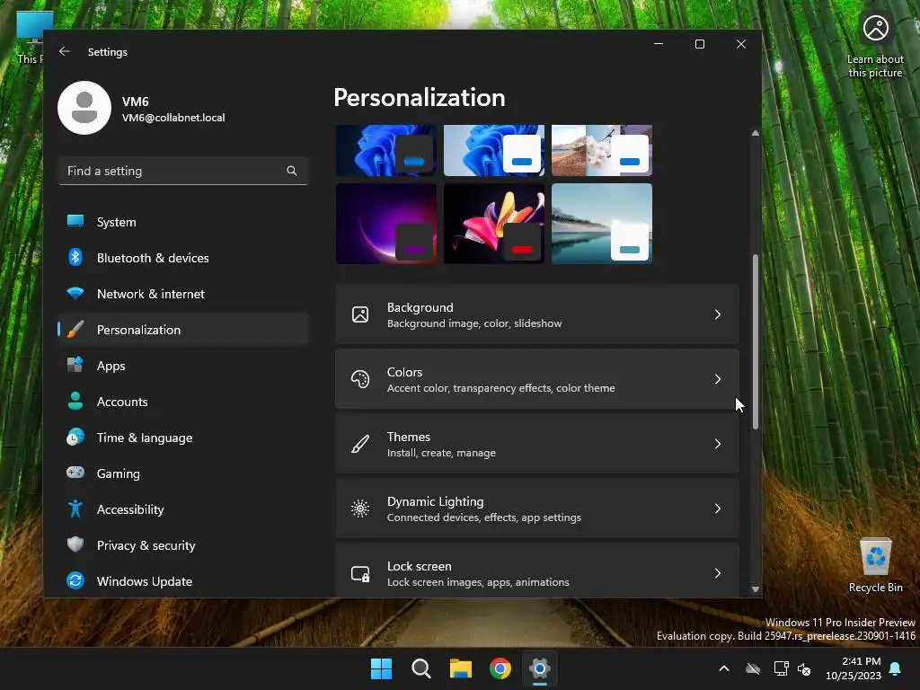The width and height of the screenshot is (920, 690).
Task: Open Dynamic Lighting settings row
Action: (x=537, y=509)
